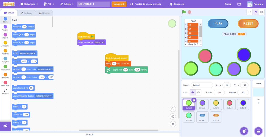The width and height of the screenshot is (266, 137).
Task: Click pink circle button on stage
Action: tap(205, 55)
